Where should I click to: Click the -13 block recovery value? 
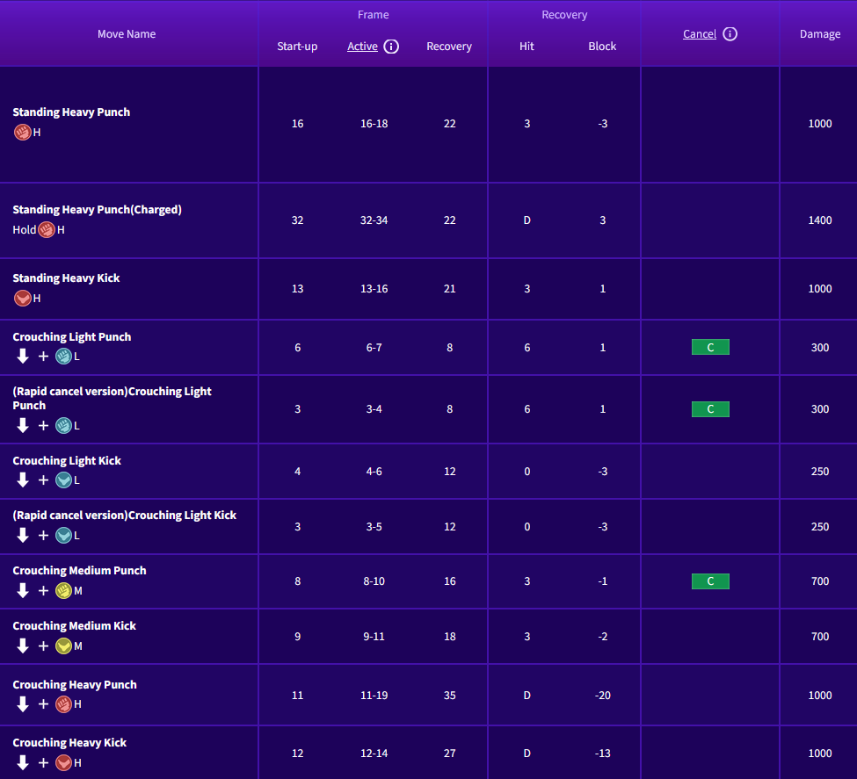click(602, 754)
